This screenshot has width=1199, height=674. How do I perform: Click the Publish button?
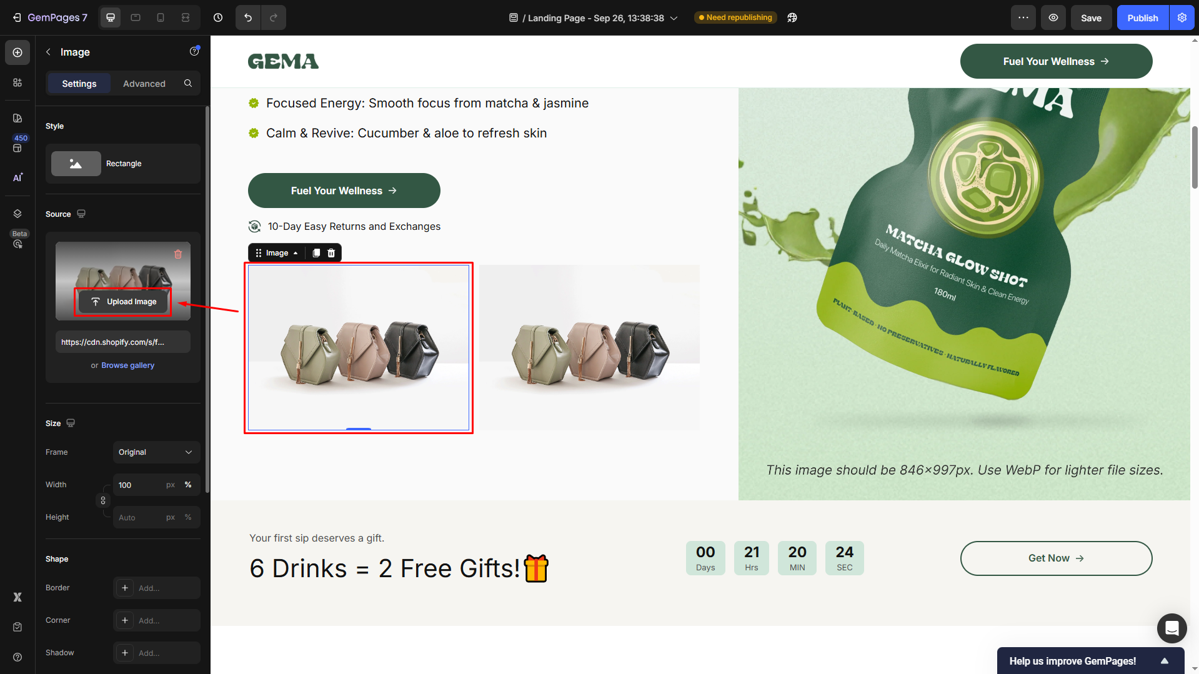coord(1142,17)
